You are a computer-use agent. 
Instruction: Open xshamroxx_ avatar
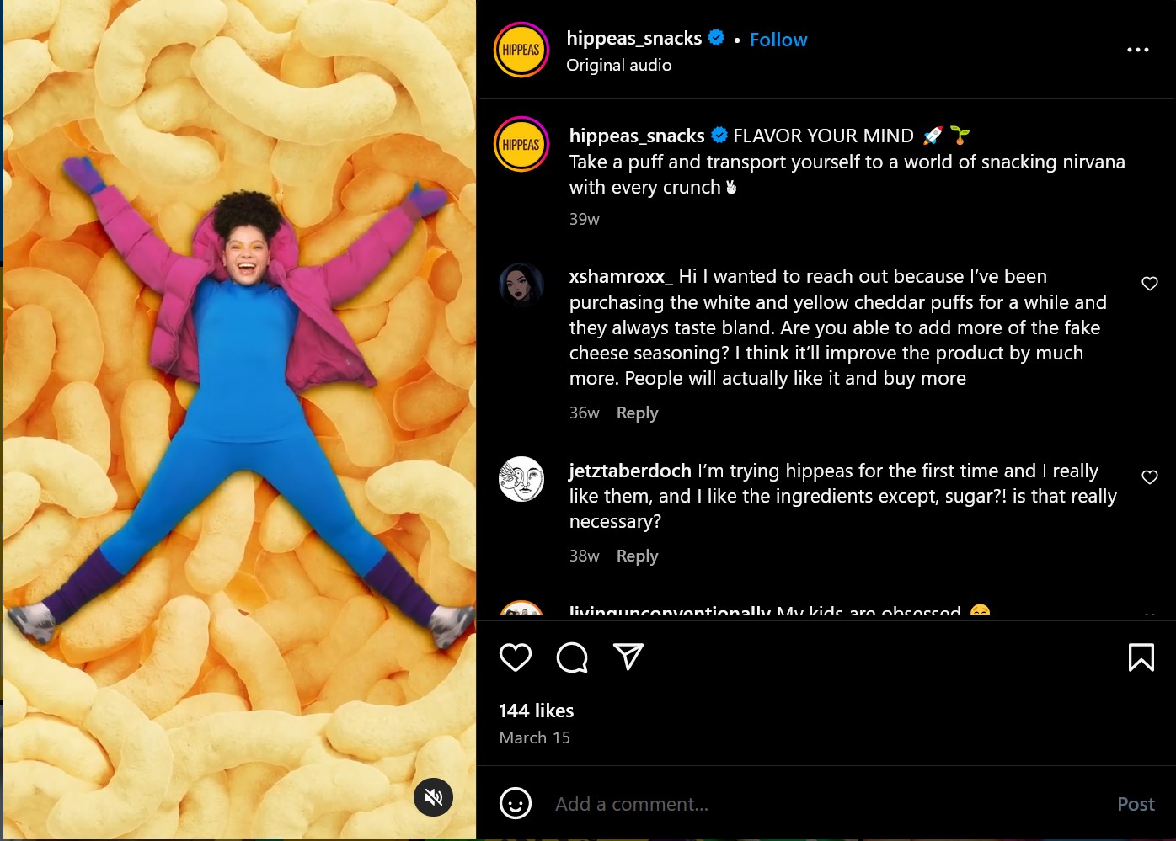(521, 285)
